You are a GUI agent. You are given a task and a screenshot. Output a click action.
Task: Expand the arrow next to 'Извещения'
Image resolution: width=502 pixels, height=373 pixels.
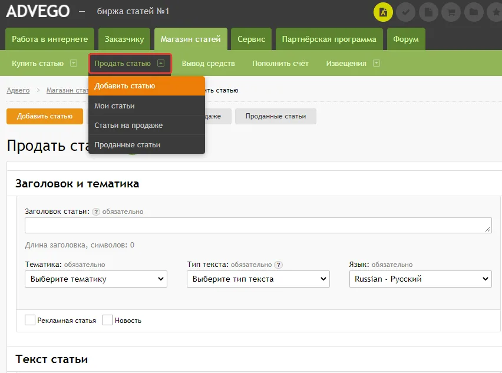tap(376, 63)
